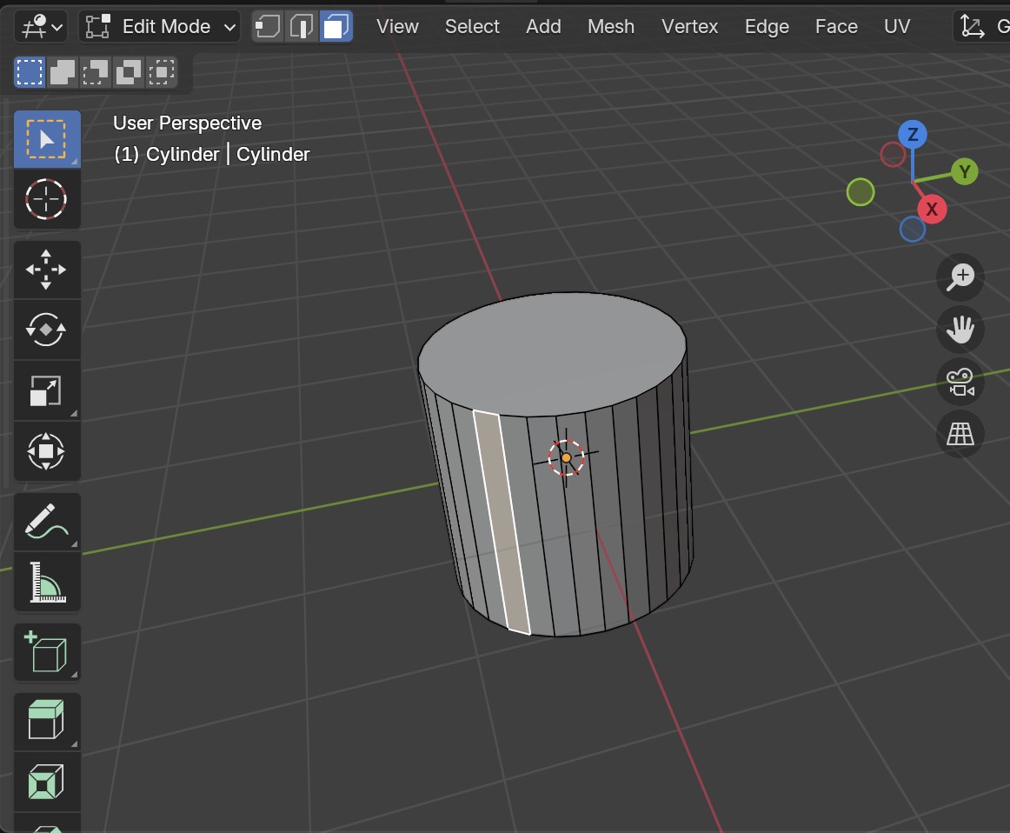Viewport: 1010px width, 833px height.
Task: Open the Vertex menu
Action: point(689,26)
